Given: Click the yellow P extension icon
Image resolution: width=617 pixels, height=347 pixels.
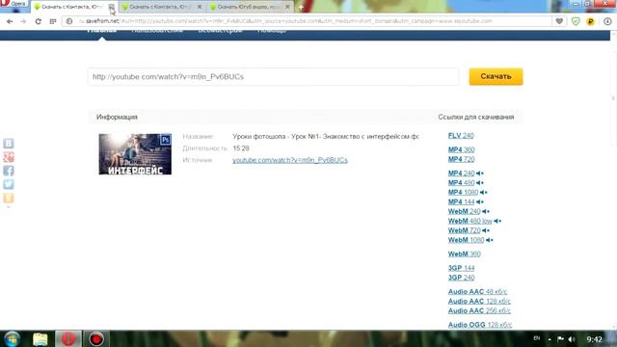Looking at the screenshot, I should pyautogui.click(x=590, y=21).
